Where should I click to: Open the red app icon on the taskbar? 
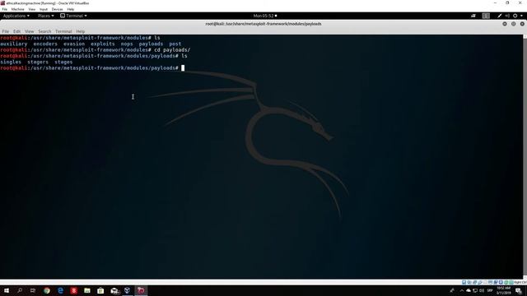[x=73, y=290]
